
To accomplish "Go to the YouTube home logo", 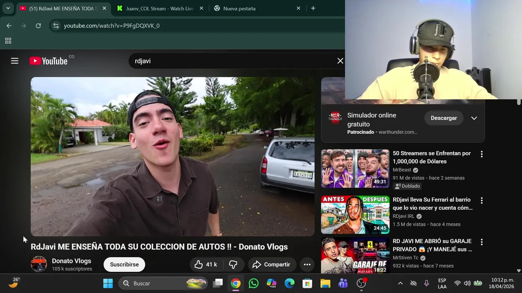I will click(48, 61).
